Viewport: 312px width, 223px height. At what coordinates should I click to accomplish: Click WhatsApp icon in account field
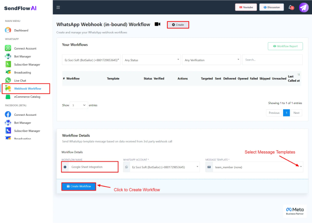pyautogui.click(x=126, y=167)
